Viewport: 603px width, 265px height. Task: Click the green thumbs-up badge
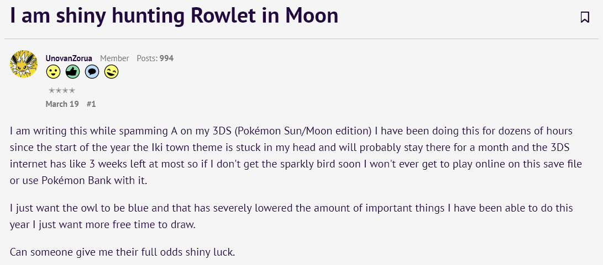(72, 72)
